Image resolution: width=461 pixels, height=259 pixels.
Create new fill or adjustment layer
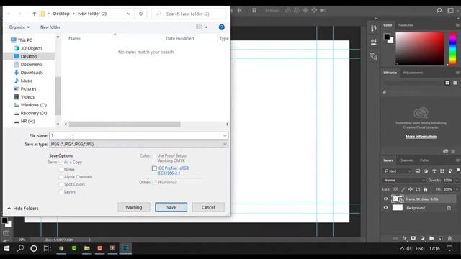pyautogui.click(x=423, y=238)
